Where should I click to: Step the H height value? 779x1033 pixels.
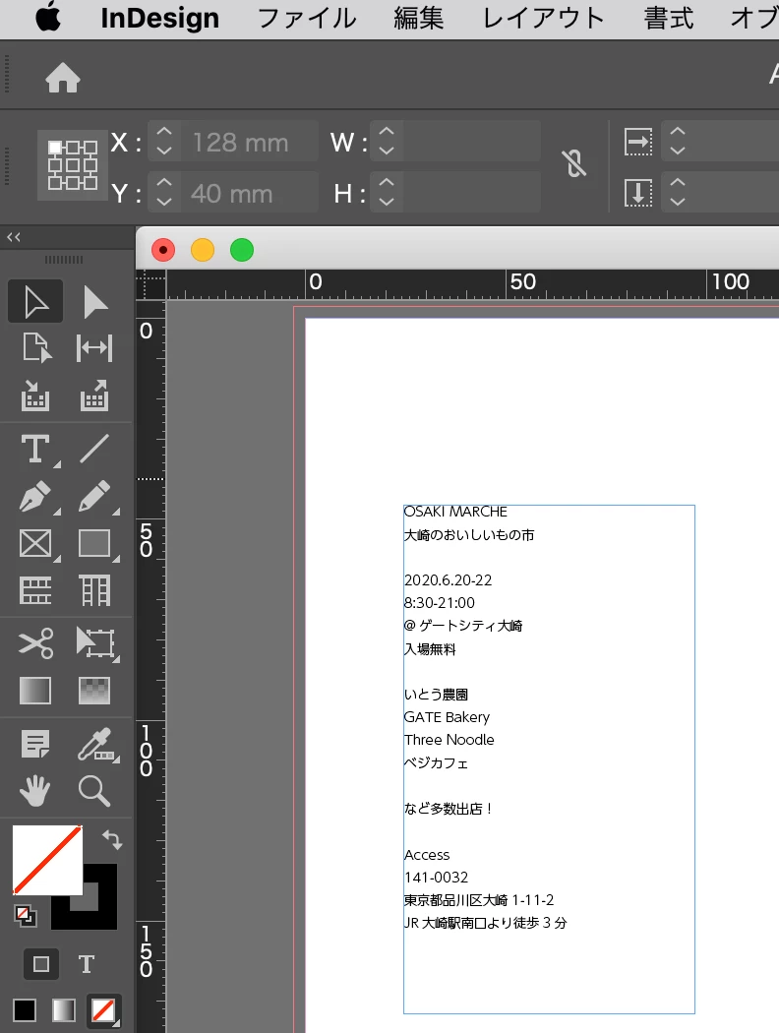(387, 193)
